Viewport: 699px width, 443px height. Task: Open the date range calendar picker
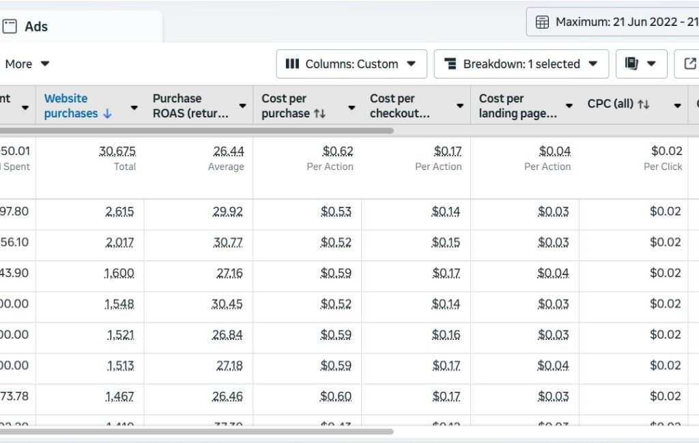tap(542, 22)
